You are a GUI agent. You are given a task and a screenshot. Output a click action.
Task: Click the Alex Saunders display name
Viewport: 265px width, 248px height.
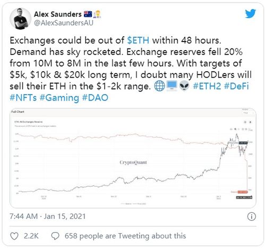click(58, 14)
